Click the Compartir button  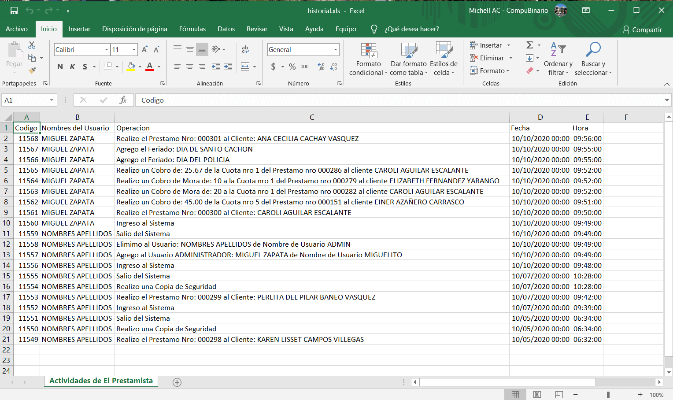tap(643, 30)
